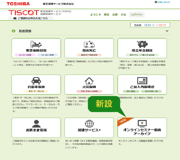Screen dimensions: 180x160
Task: Click the green info icon beside 新着情報
Action: [13, 31]
